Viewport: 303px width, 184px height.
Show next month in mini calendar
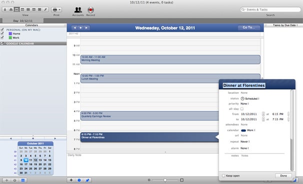pos(55,138)
